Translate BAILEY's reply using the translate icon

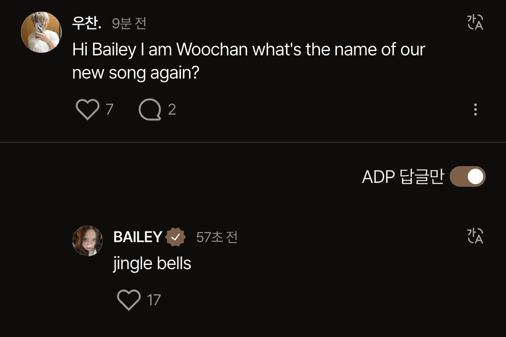coord(475,236)
